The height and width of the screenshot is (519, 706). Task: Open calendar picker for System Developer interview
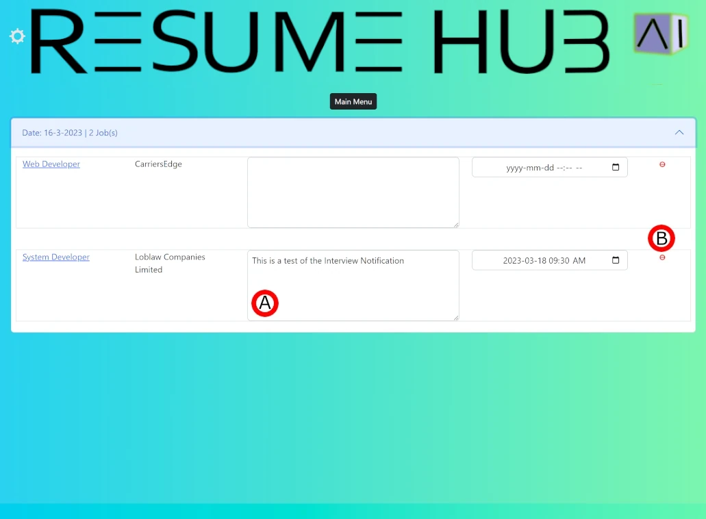[615, 261]
